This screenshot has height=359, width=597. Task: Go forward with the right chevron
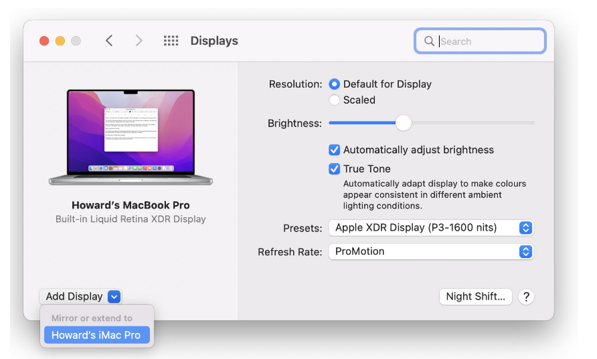pos(139,41)
